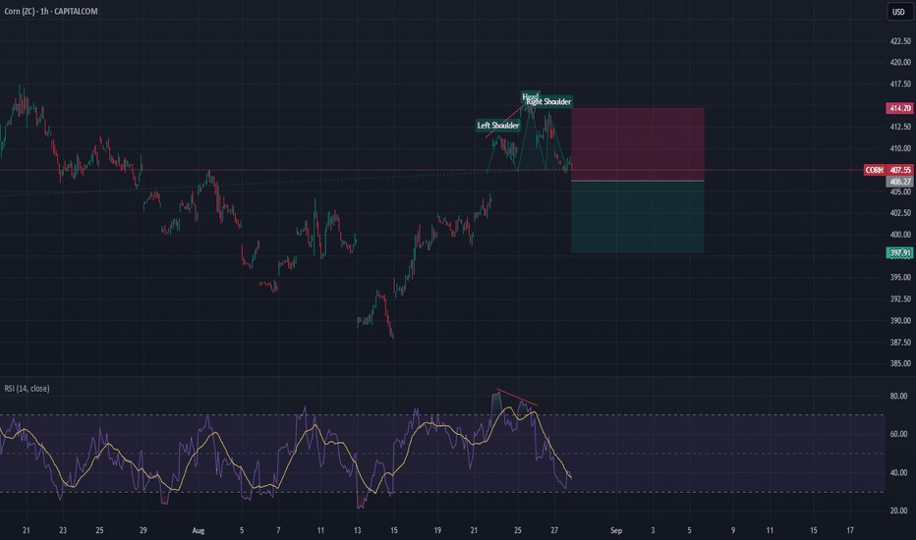Click the 422.50 level on price axis
This screenshot has width=916, height=540.
[899, 41]
